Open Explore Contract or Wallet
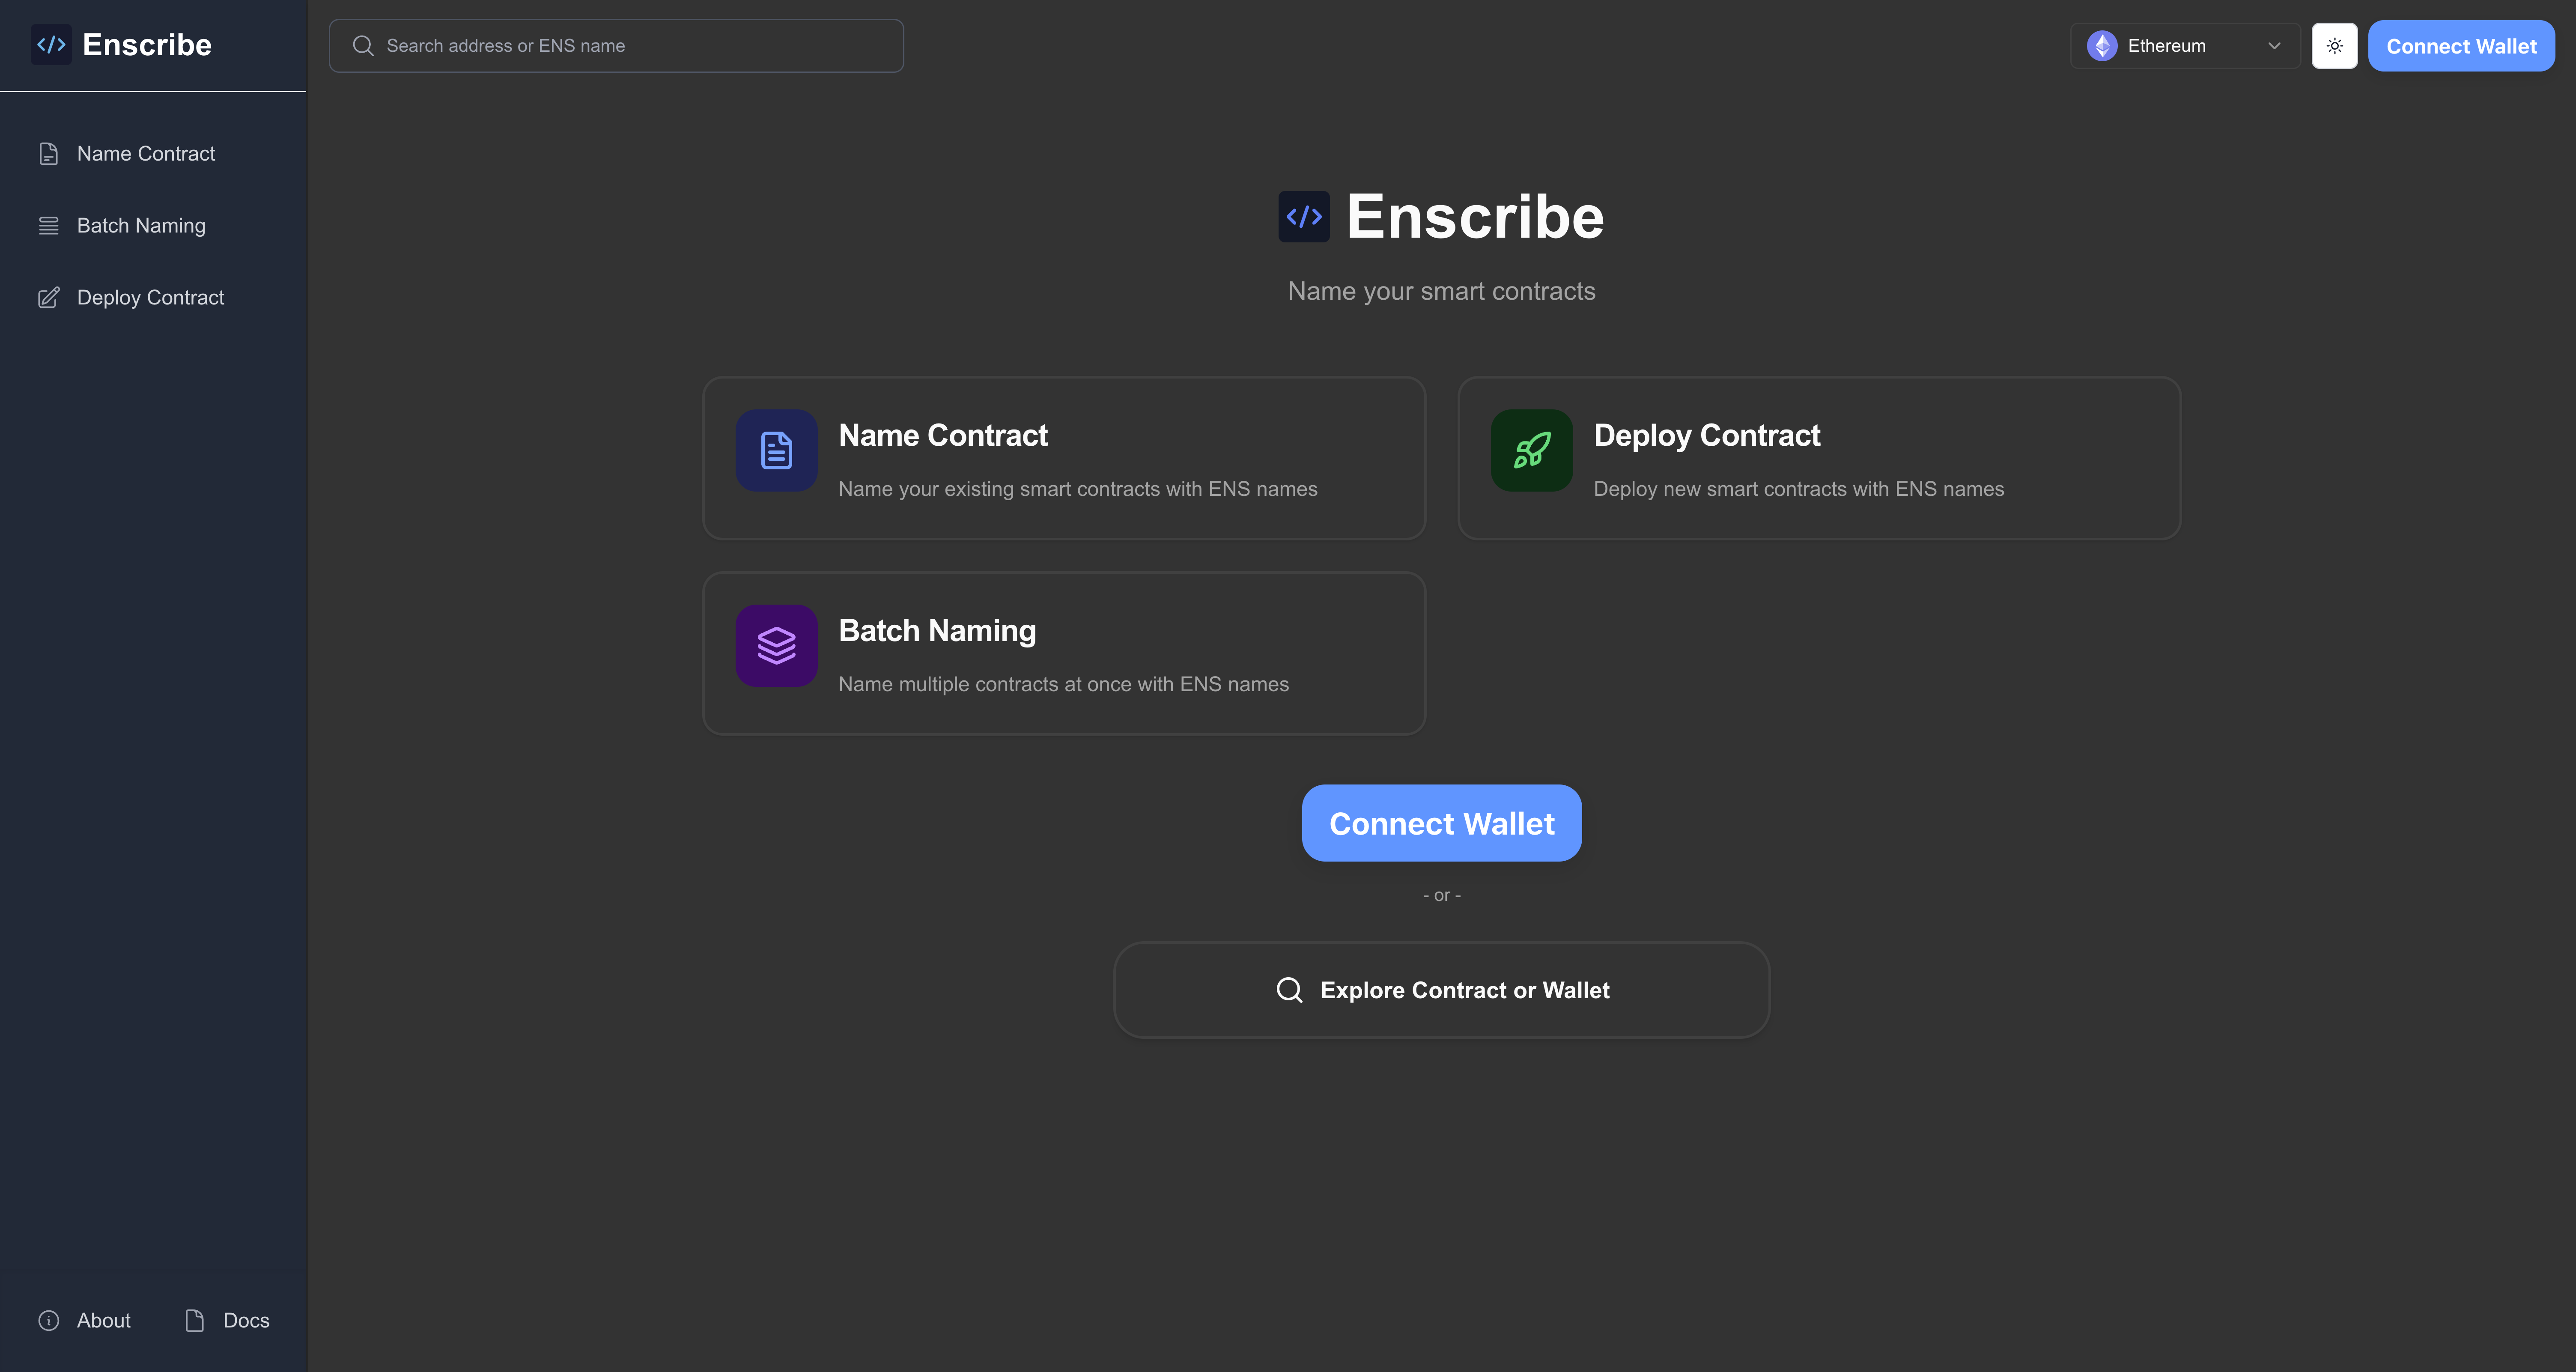Image resolution: width=2576 pixels, height=1372 pixels. pyautogui.click(x=1441, y=989)
